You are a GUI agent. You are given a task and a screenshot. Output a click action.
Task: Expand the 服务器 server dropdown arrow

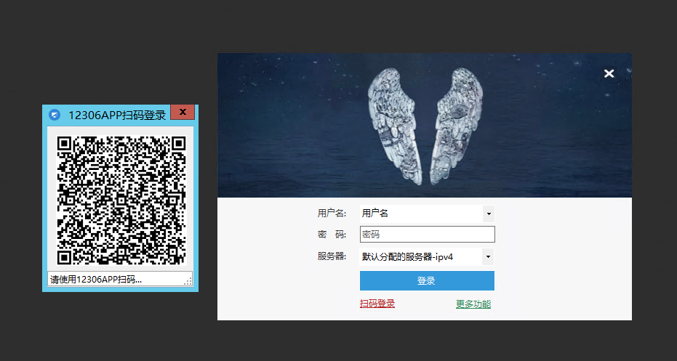point(489,257)
